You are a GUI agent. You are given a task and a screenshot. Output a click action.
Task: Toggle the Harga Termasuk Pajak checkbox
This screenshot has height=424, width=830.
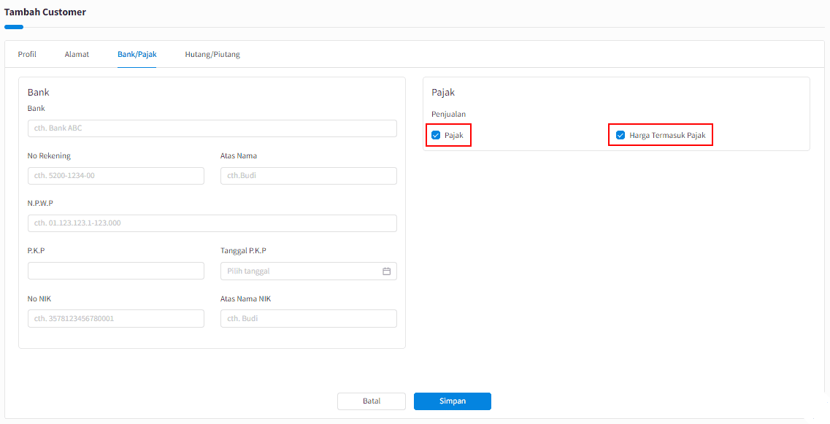[620, 136]
